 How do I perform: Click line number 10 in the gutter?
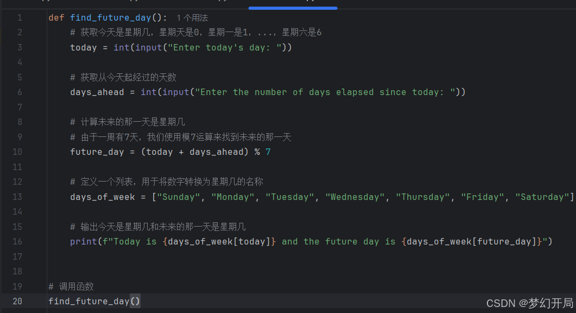tap(17, 152)
